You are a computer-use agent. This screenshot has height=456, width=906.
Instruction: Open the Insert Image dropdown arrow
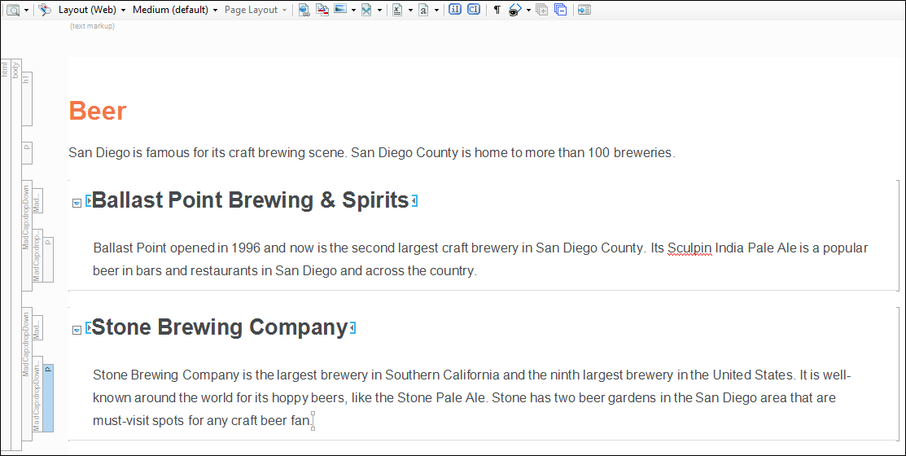[353, 11]
